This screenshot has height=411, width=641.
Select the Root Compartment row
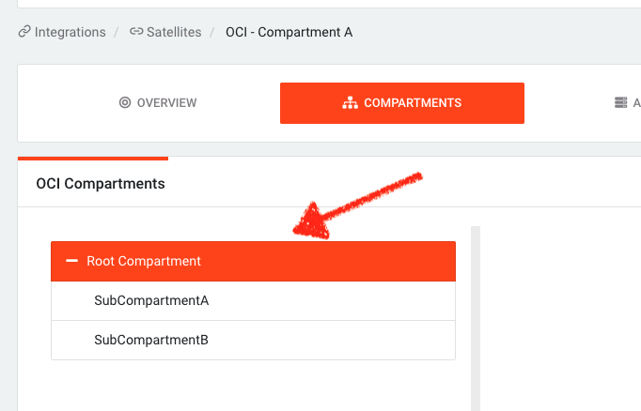coord(253,261)
